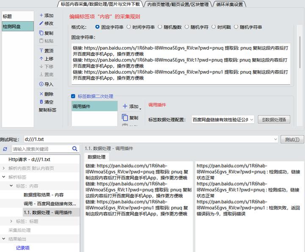Expand the 标签: 标题 node
Image resolution: width=305 pixels, height=252 pixels.
click(x=11, y=221)
